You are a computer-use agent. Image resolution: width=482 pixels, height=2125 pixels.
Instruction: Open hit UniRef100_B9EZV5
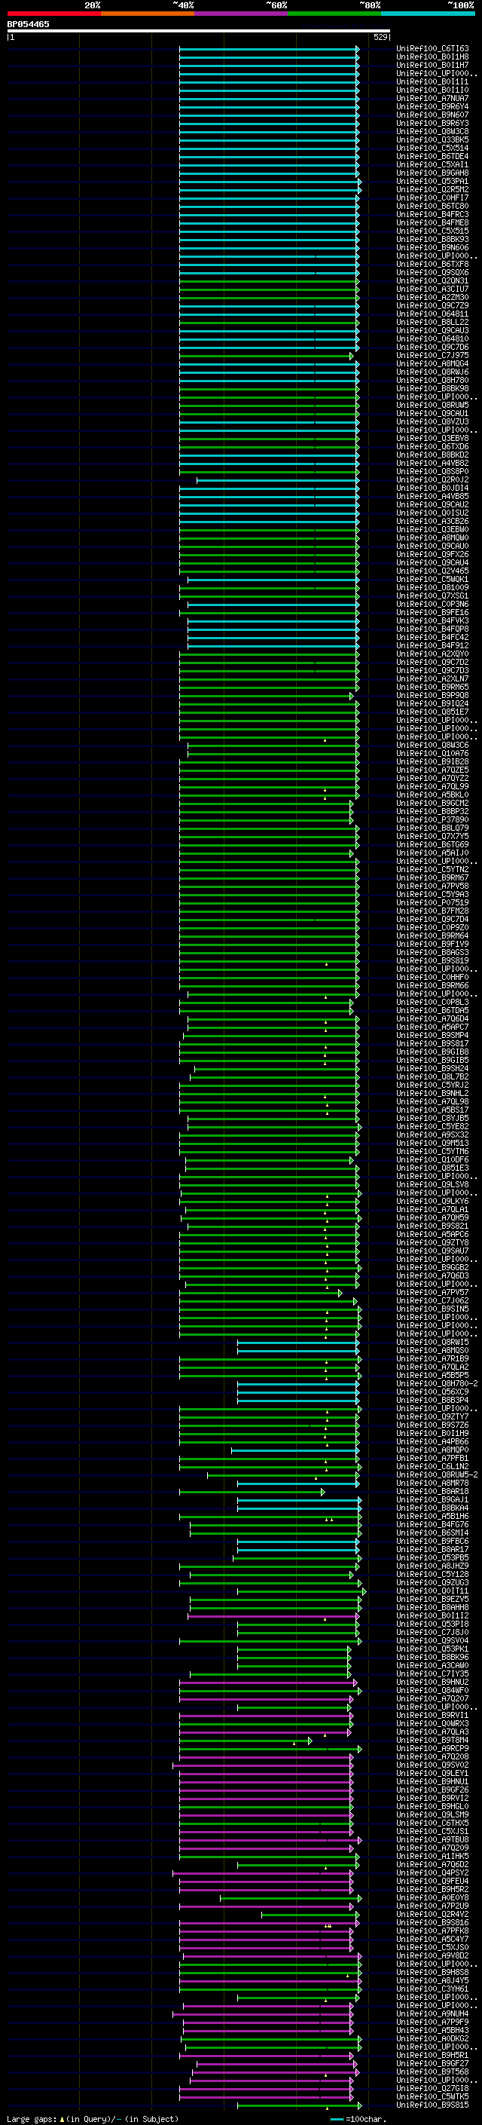pyautogui.click(x=432, y=1599)
